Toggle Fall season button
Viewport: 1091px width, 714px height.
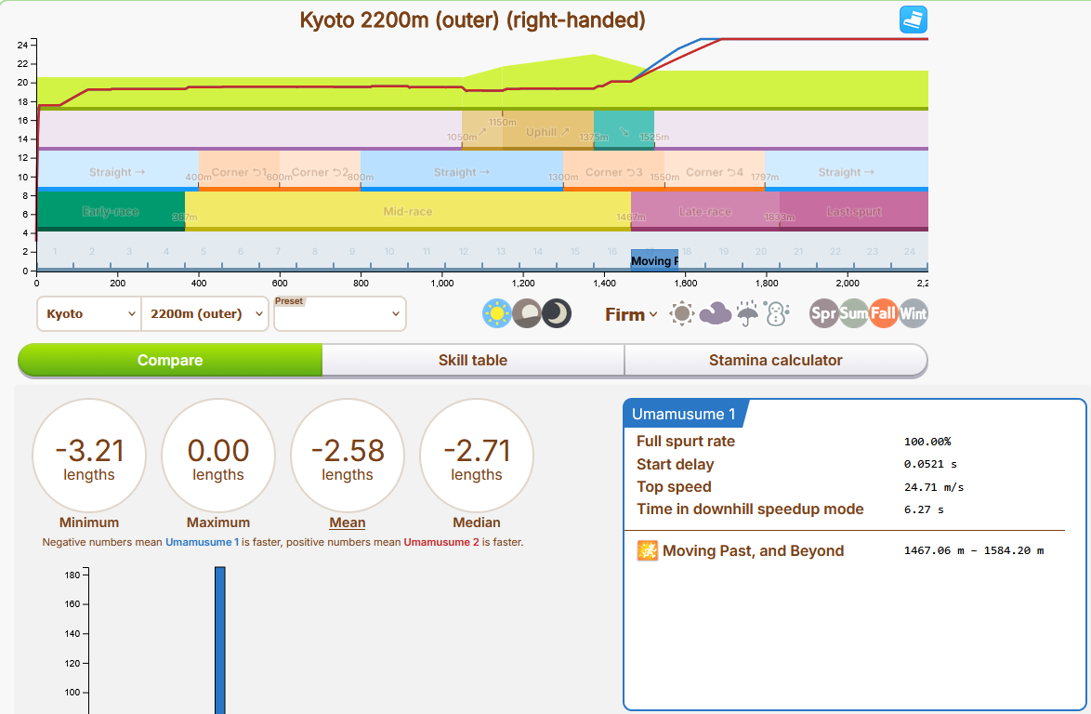coord(883,314)
